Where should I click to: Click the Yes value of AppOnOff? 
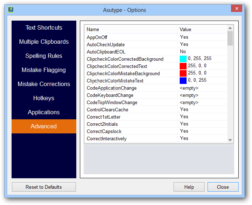pos(184,37)
